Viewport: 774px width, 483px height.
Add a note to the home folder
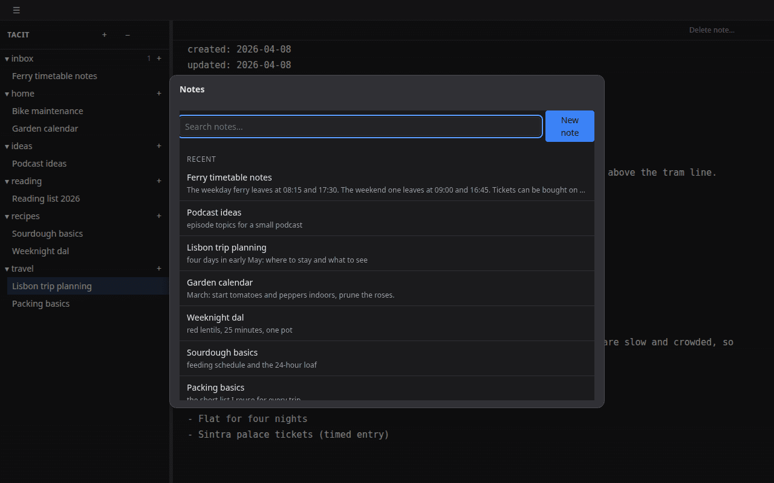[x=159, y=94]
